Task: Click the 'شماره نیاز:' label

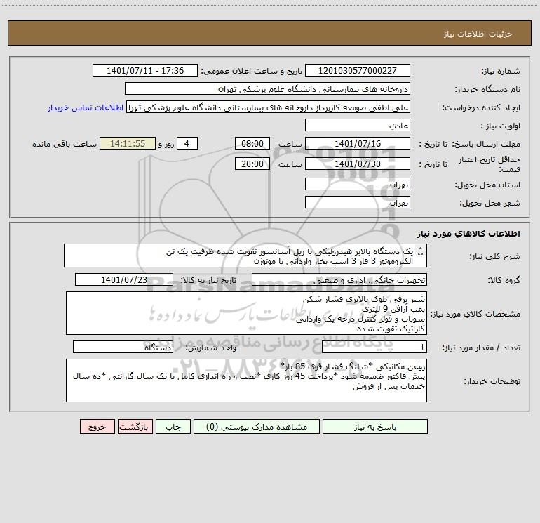Action: pos(501,71)
